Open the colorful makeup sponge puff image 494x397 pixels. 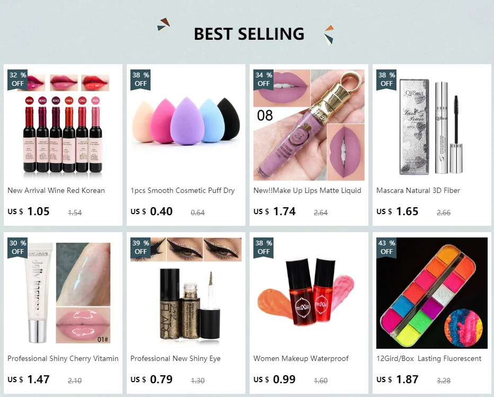(x=186, y=125)
